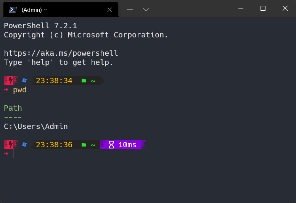Click the Windows logo icon in first prompt
The height and width of the screenshot is (203, 296).
tap(24, 81)
